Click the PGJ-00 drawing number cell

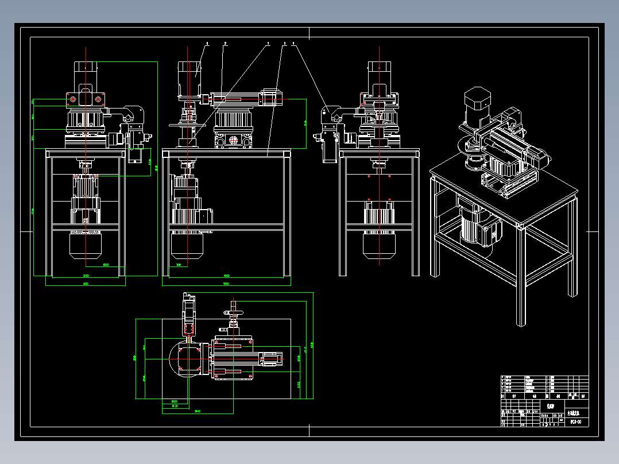(577, 422)
